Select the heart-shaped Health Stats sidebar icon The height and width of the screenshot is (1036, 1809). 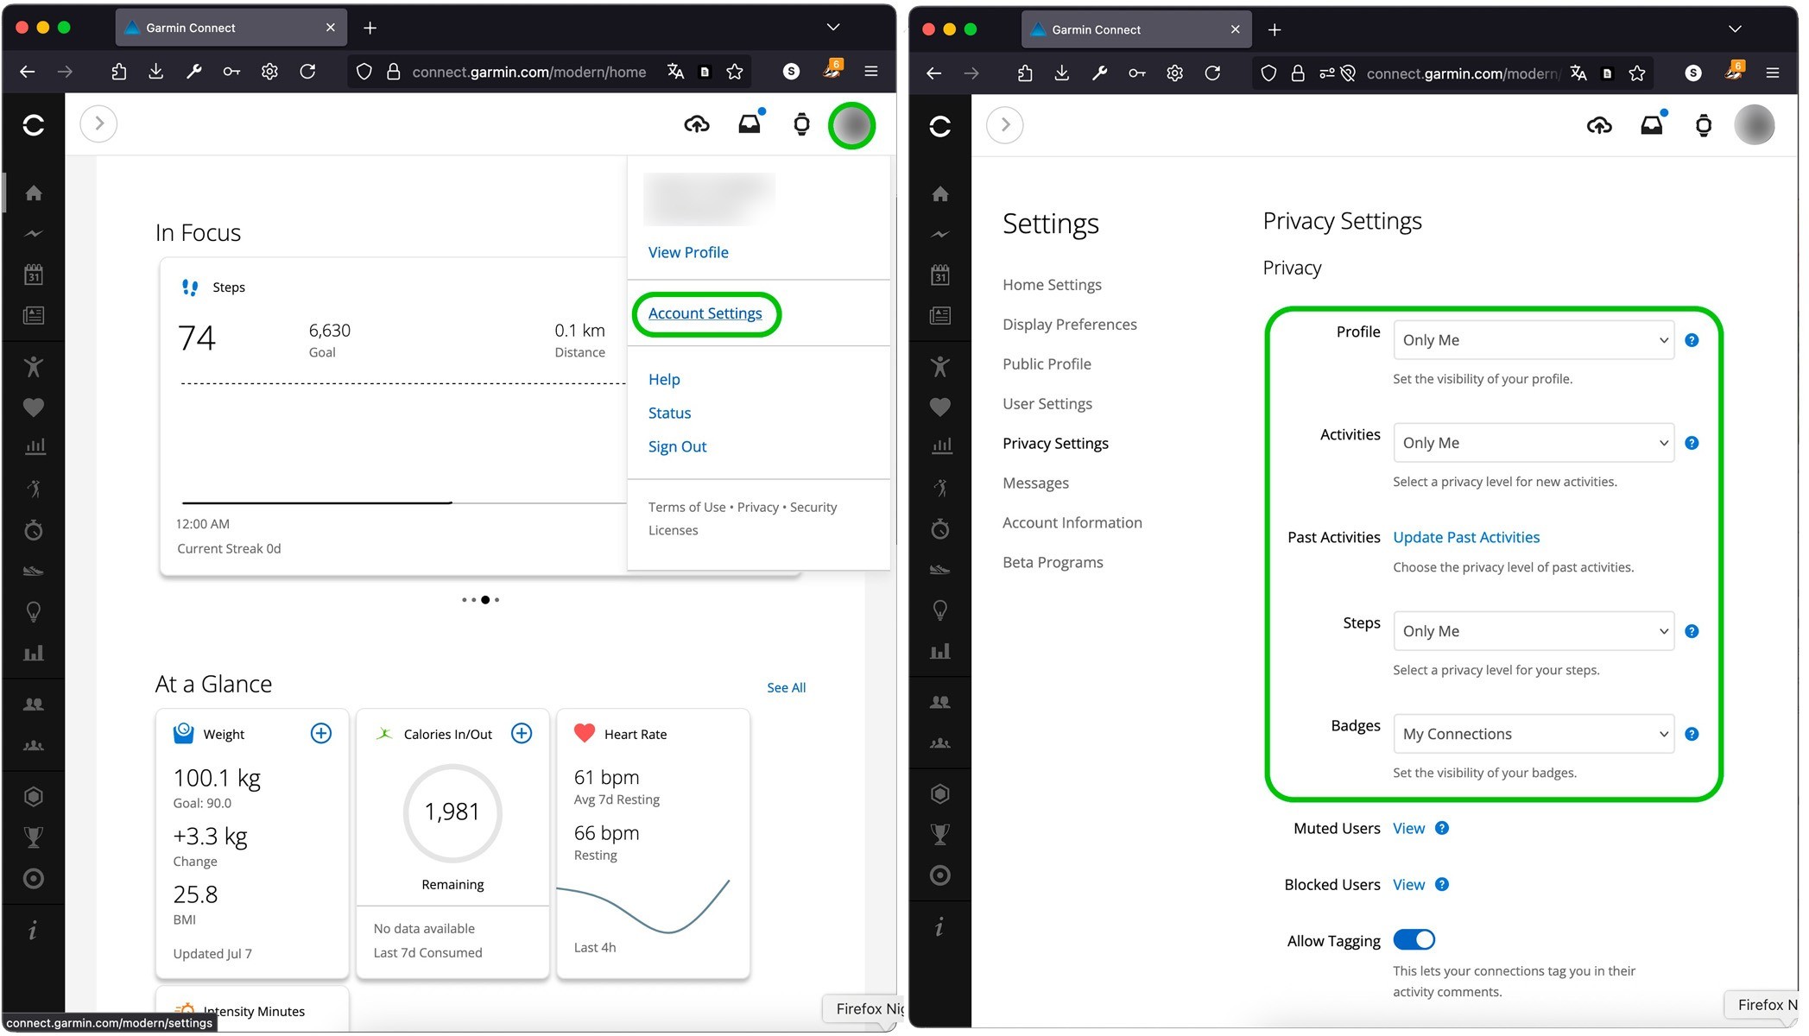[35, 407]
